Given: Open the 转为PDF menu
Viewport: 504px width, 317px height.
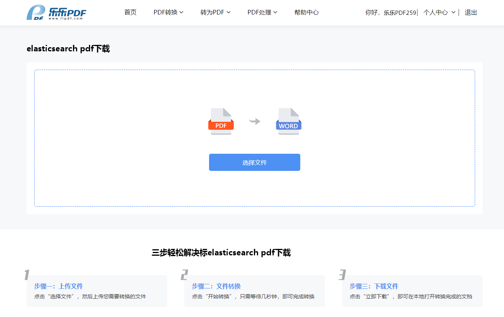Looking at the screenshot, I should 216,13.
